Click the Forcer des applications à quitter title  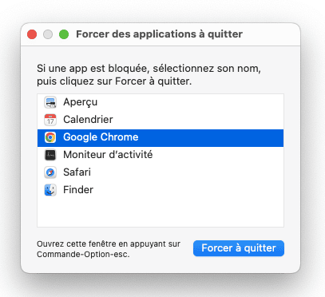(x=159, y=34)
